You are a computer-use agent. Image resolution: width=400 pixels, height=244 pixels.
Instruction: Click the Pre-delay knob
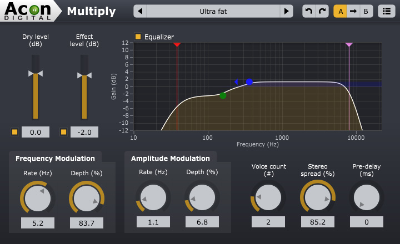coord(367,197)
